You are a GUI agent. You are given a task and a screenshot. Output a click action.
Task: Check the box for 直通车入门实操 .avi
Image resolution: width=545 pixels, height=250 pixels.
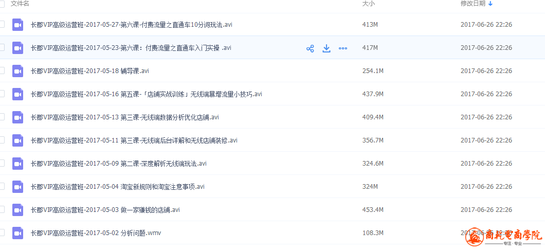coord(2,47)
